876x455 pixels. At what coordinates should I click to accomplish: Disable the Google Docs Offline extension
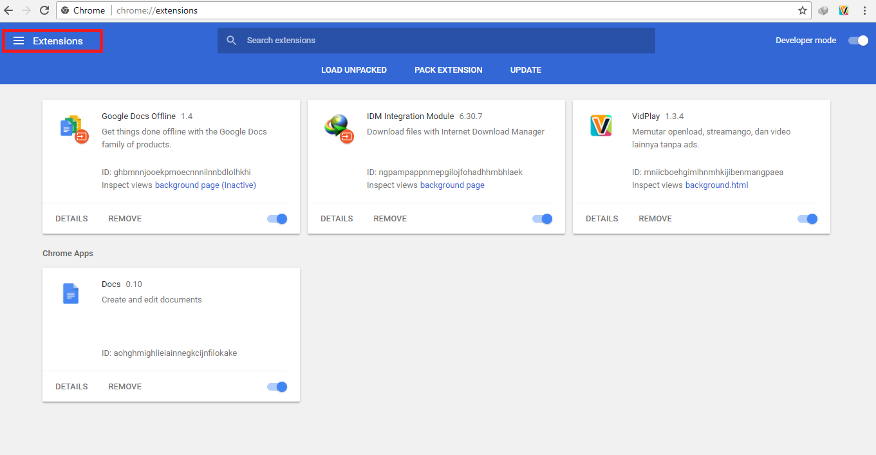click(276, 218)
